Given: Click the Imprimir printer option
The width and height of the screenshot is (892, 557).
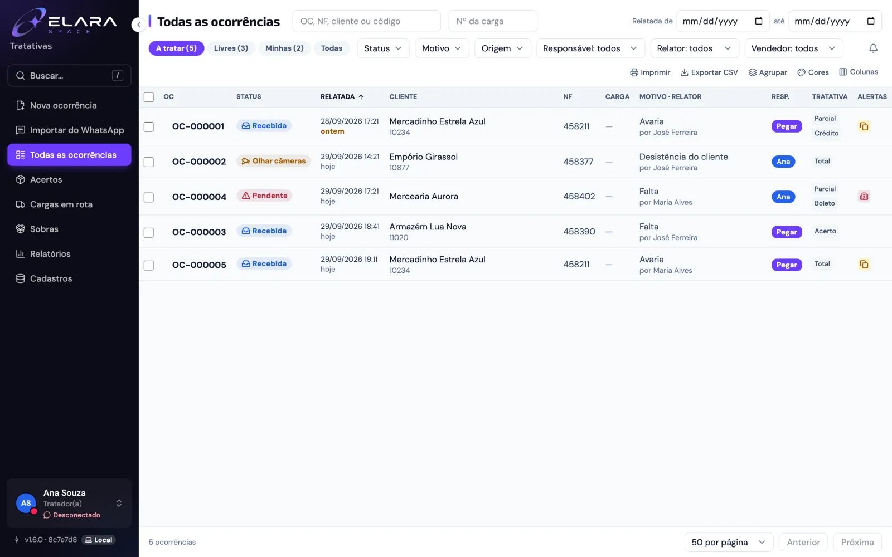Looking at the screenshot, I should [650, 72].
